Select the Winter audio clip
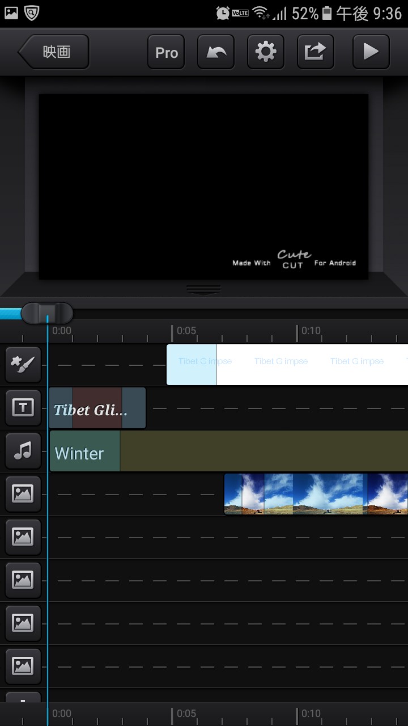The image size is (408, 726). 227,451
